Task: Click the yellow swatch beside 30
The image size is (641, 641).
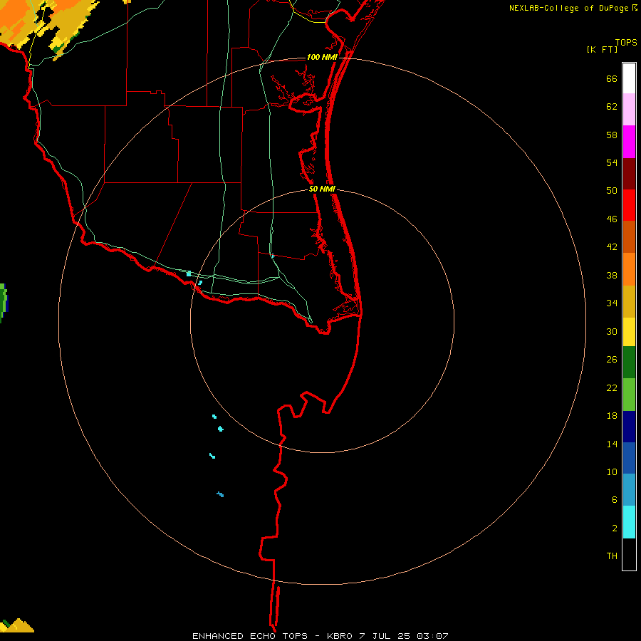Action: pos(629,332)
